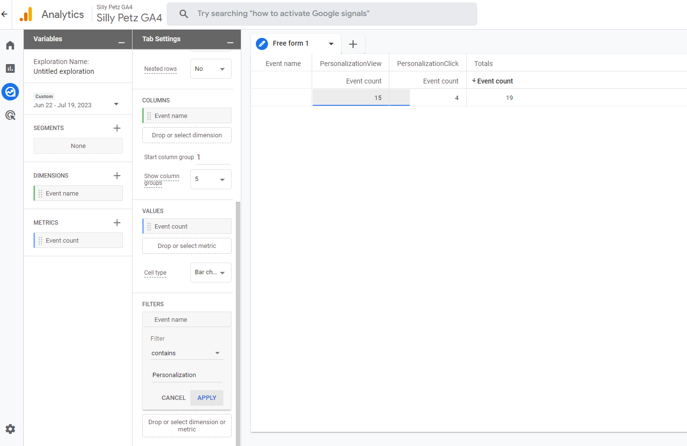Sort by Totals Event count column header
The height and width of the screenshot is (446, 687).
(493, 81)
